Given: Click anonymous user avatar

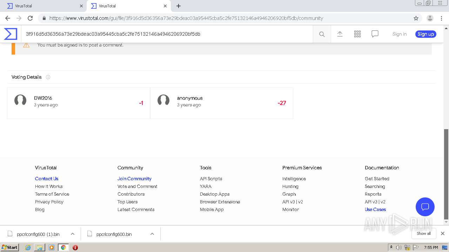Looking at the screenshot, I should point(163,100).
